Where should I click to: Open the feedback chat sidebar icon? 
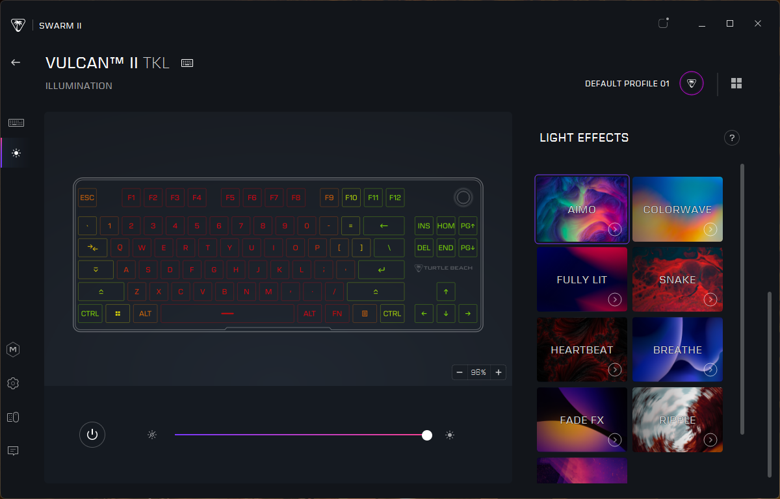13,451
